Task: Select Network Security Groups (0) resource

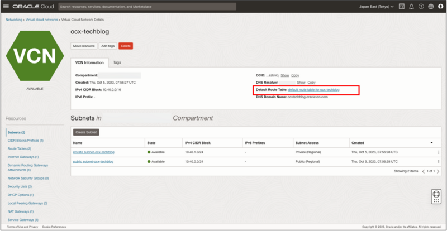Action: 28,179
